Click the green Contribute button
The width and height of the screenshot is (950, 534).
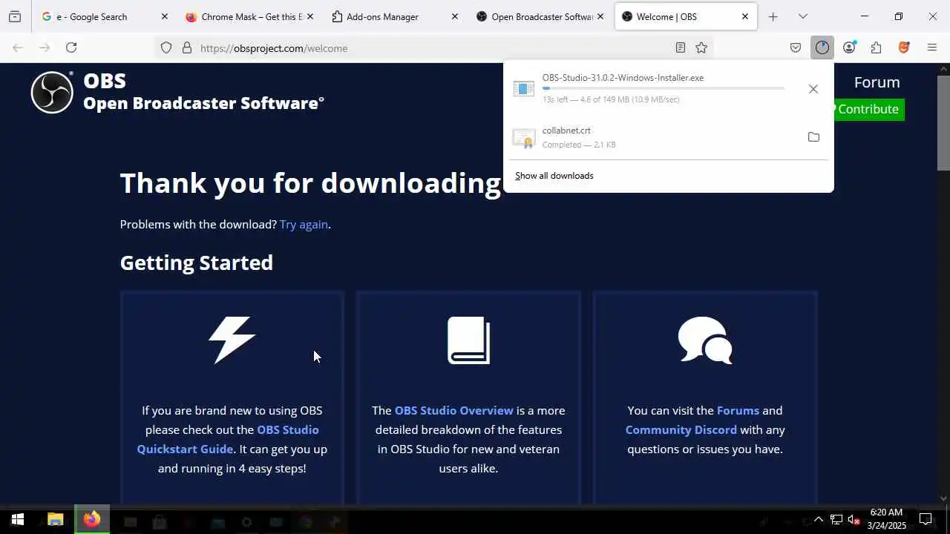click(868, 109)
